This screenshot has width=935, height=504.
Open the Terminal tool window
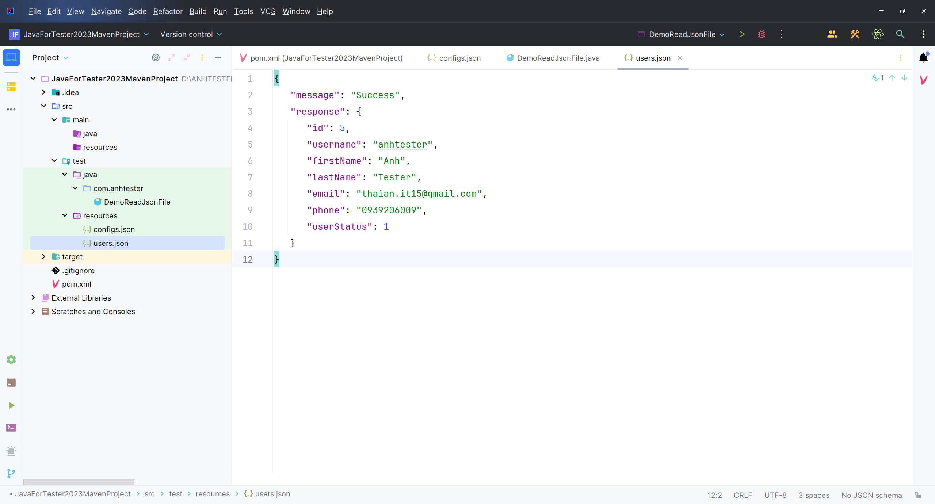pos(11,428)
